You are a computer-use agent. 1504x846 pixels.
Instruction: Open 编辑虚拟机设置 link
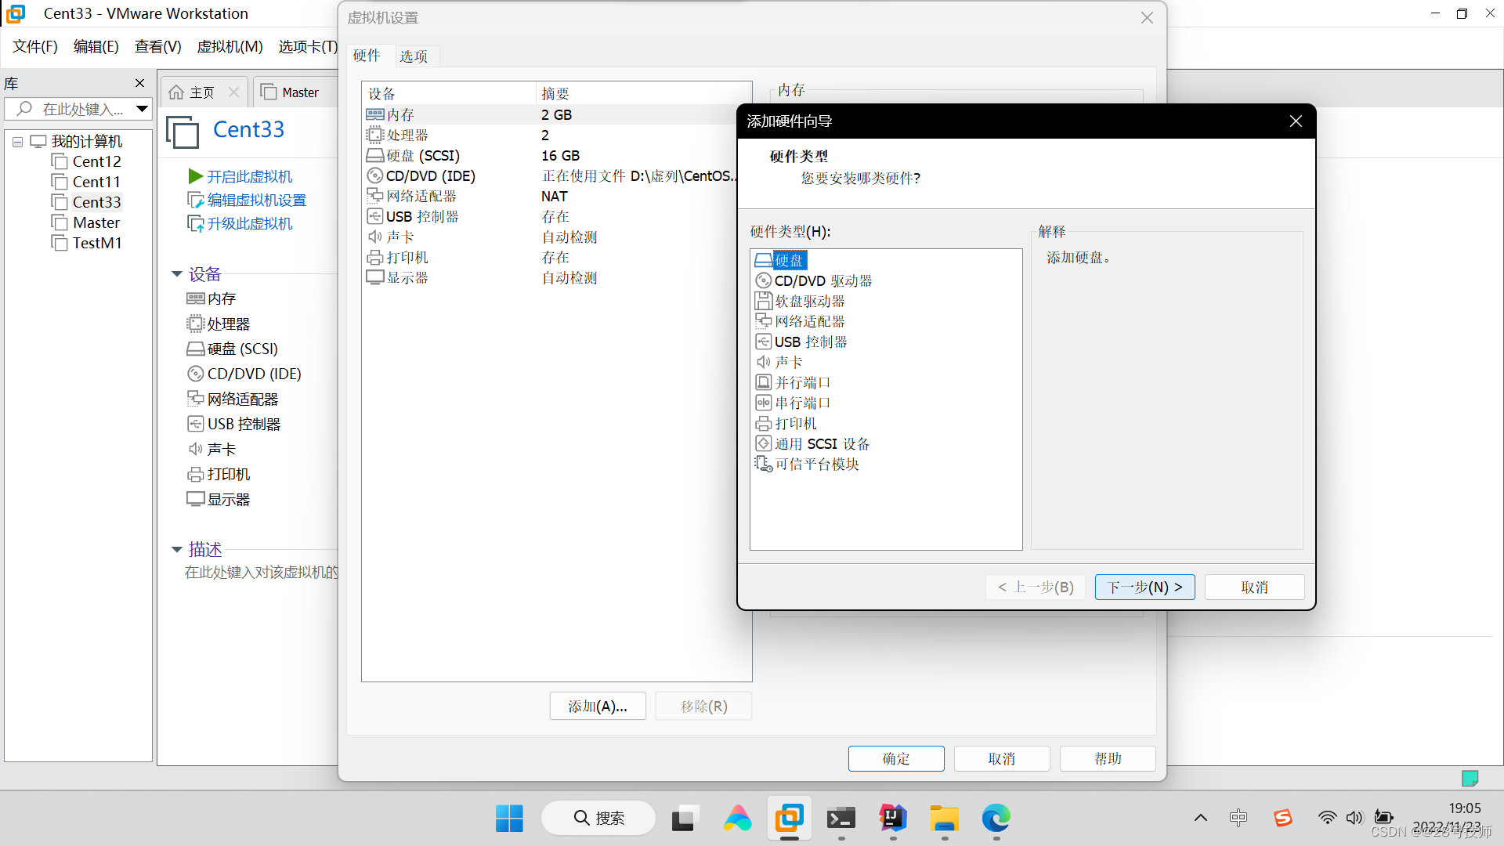coord(247,200)
